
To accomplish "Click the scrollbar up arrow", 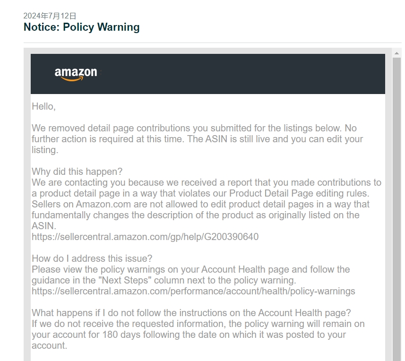I will pyautogui.click(x=396, y=53).
